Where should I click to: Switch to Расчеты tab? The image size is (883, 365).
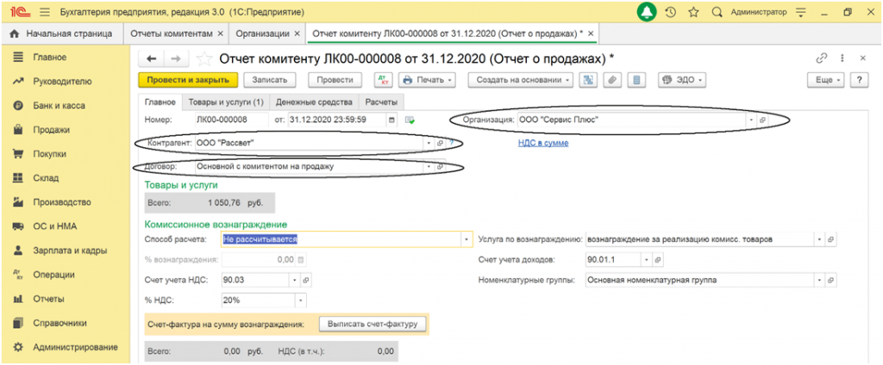(x=381, y=102)
